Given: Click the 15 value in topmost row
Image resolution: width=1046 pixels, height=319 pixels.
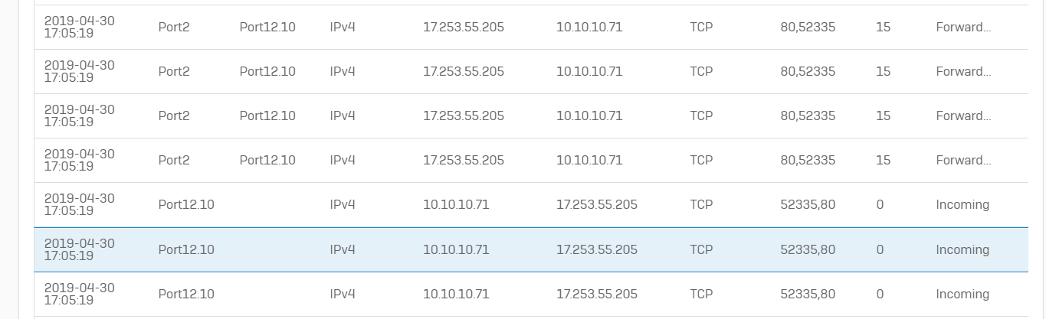Looking at the screenshot, I should coord(883,27).
